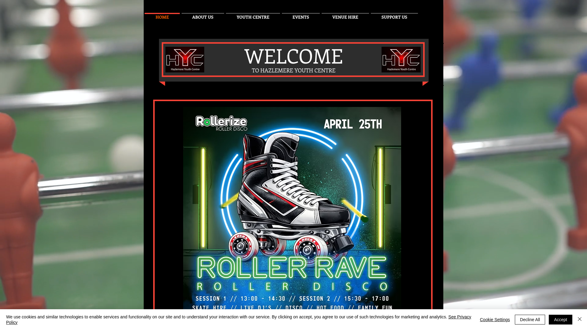
Task: Click the left HYC logo in banner
Action: click(x=185, y=60)
